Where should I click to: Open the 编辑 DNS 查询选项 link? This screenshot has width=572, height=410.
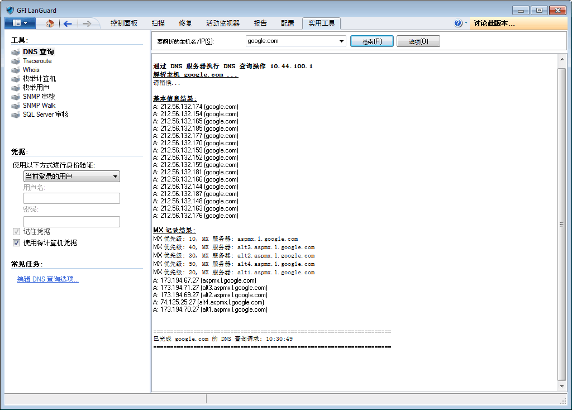[48, 279]
